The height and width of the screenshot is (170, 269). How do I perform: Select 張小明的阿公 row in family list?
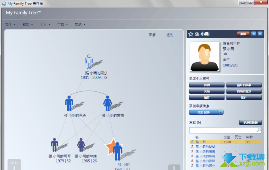tap(225, 166)
